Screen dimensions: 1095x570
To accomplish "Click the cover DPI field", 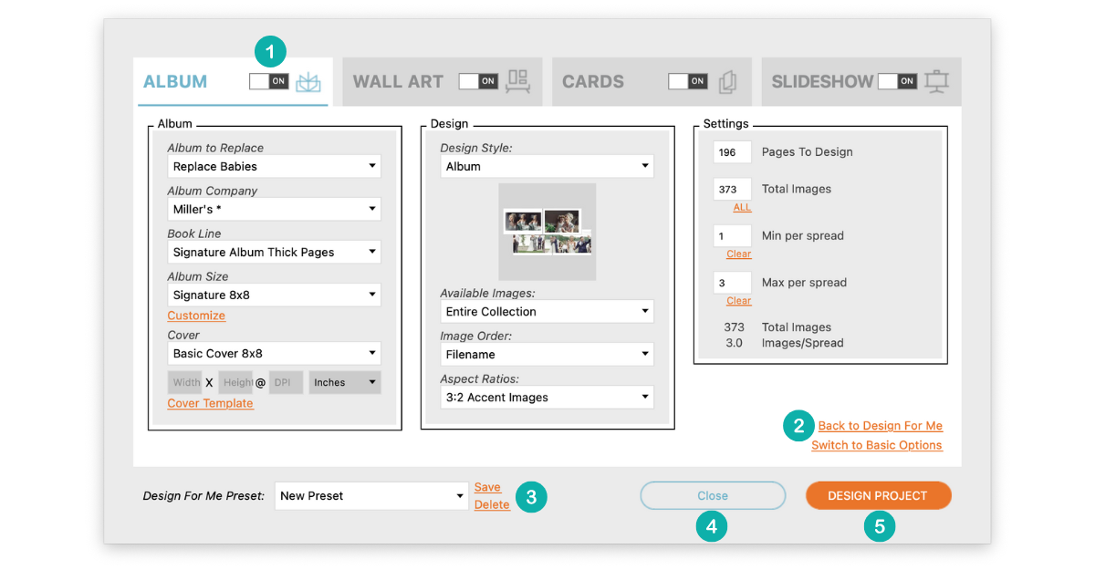I will (286, 382).
